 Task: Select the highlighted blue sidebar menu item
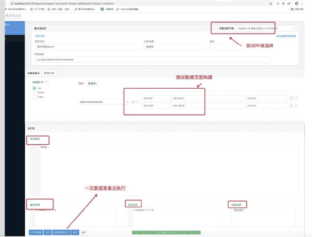[x=15, y=28]
